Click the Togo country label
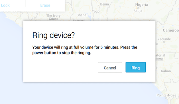Screen dimensions: 179x104 96,11
